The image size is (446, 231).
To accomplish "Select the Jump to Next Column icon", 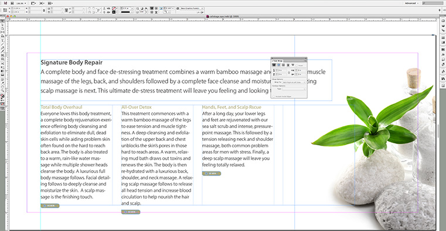I will pyautogui.click(x=292, y=65).
